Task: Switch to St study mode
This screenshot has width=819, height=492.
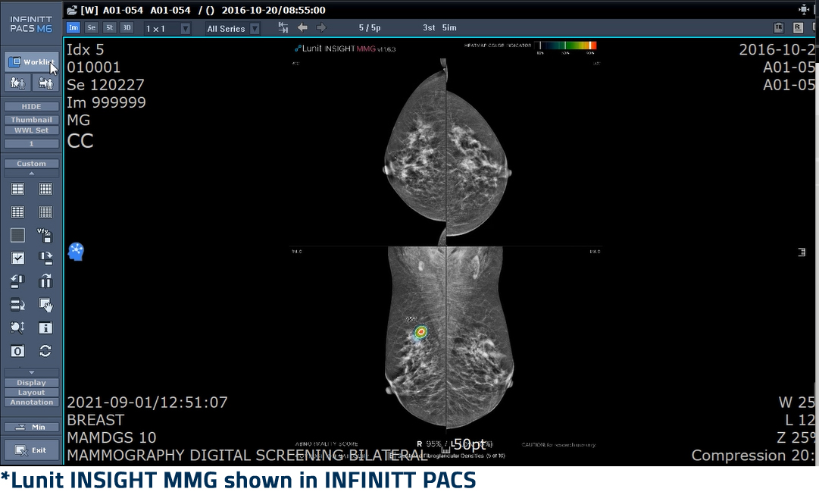Action: click(x=109, y=28)
